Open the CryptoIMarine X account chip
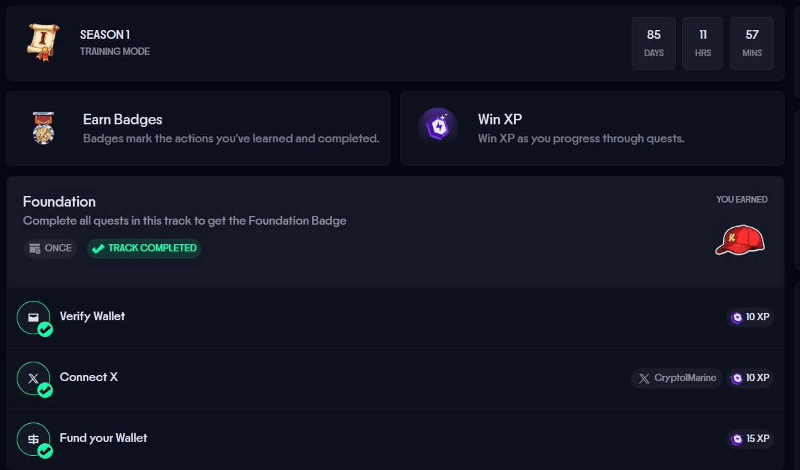The height and width of the screenshot is (470, 800). coord(676,378)
